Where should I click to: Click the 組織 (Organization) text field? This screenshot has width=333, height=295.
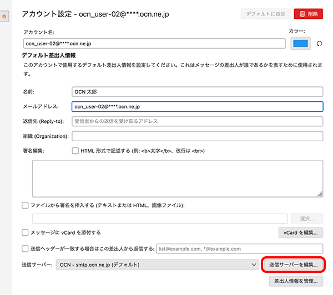(x=197, y=136)
